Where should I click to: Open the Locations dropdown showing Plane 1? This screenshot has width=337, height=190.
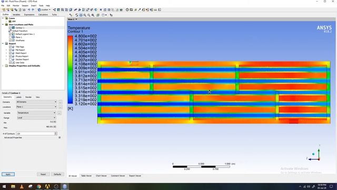tap(36, 107)
